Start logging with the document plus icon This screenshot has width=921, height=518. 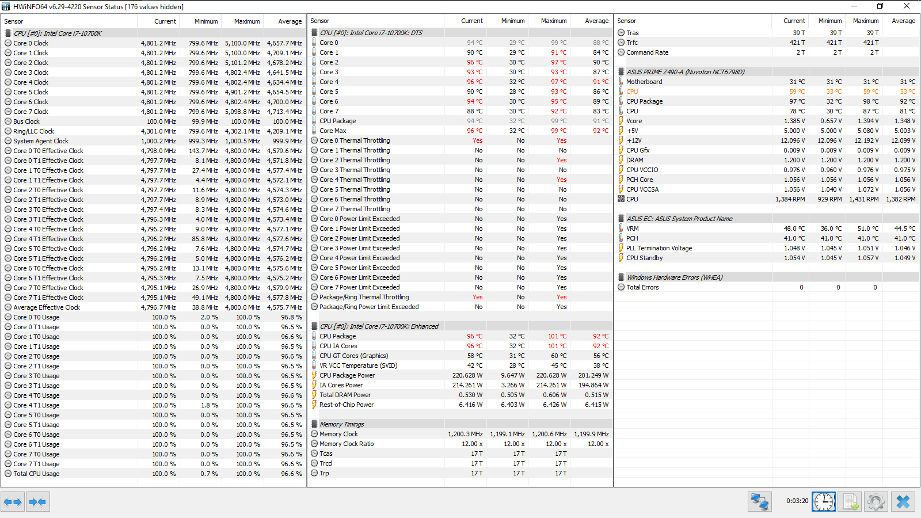(850, 502)
